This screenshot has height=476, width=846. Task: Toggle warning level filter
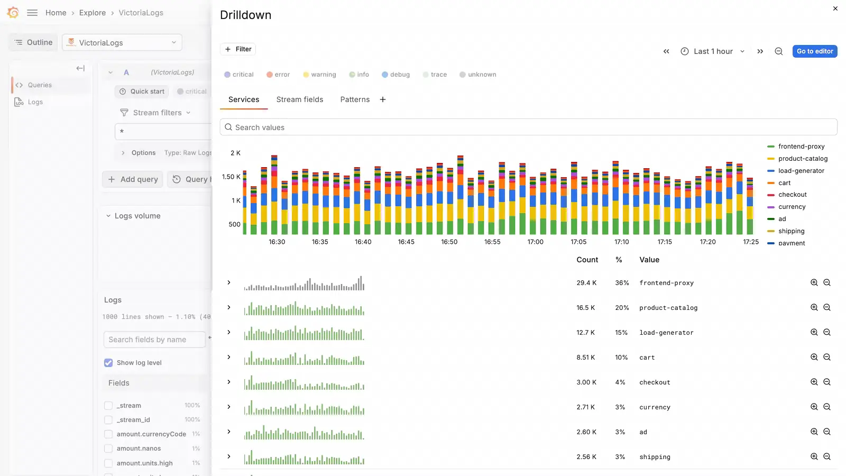click(319, 75)
